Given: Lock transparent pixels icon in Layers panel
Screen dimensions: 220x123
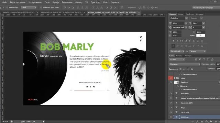Looking at the screenshot, I should point(180,69).
